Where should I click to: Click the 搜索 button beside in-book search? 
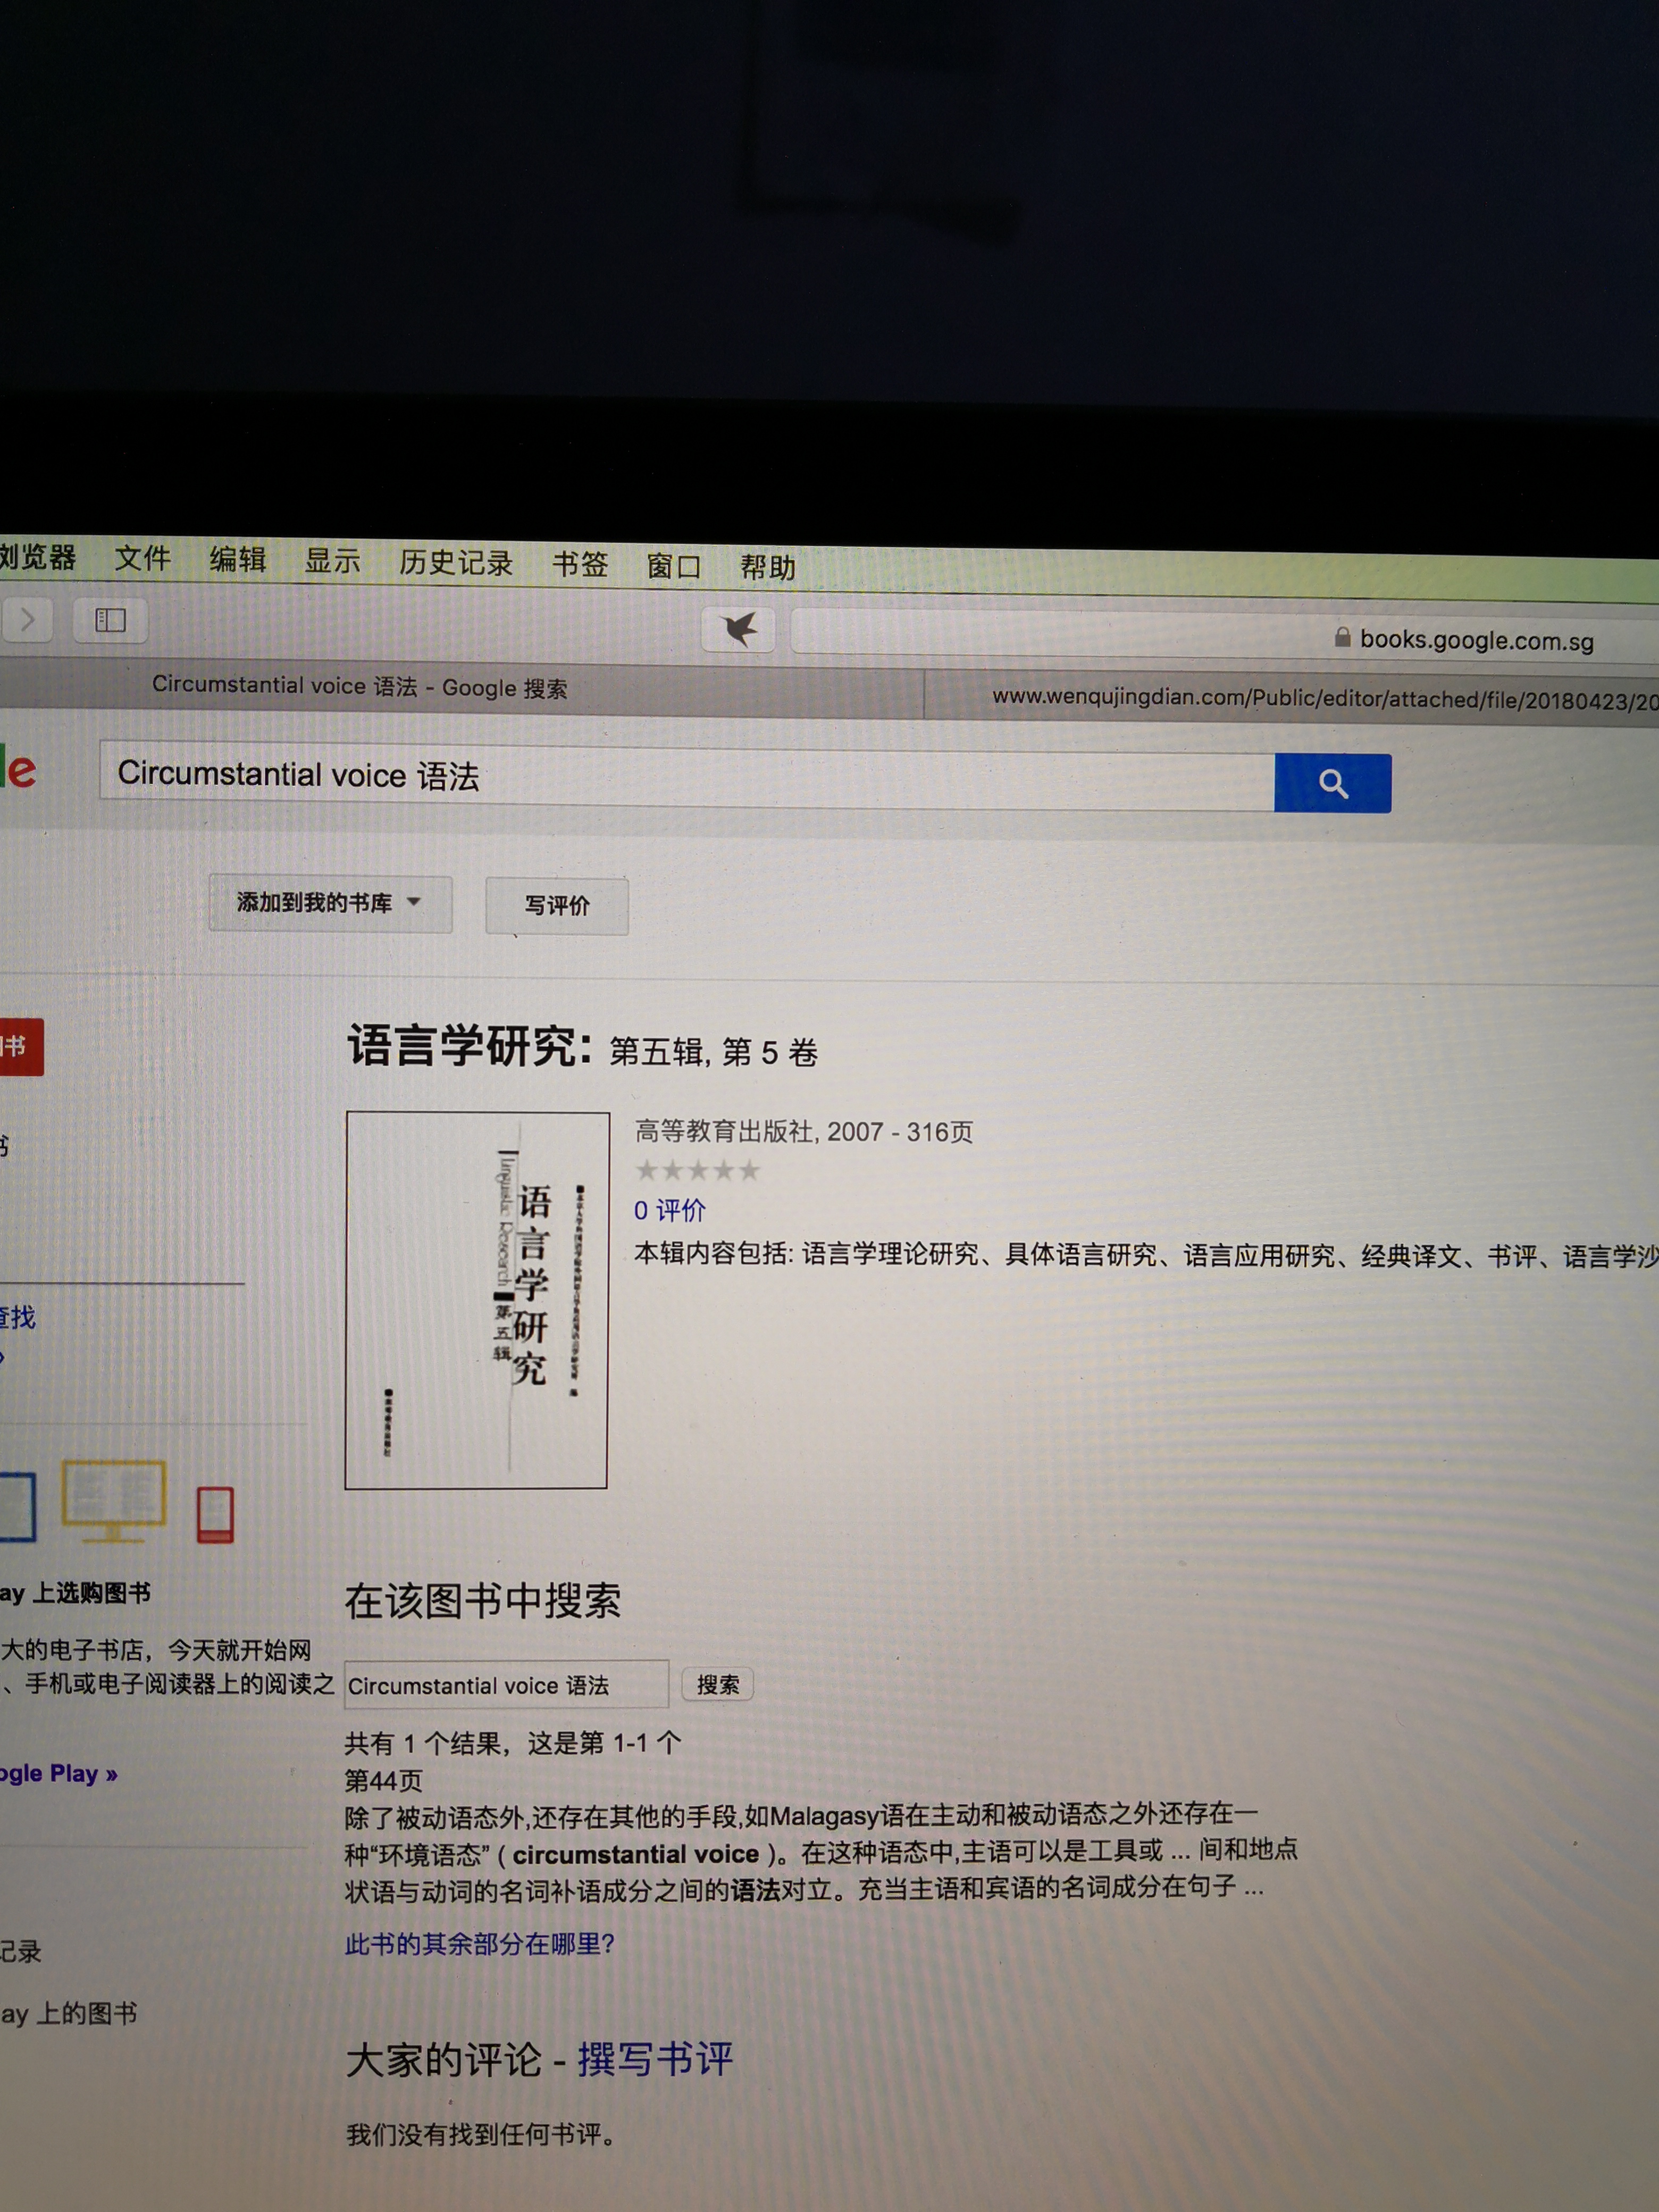click(x=718, y=1685)
